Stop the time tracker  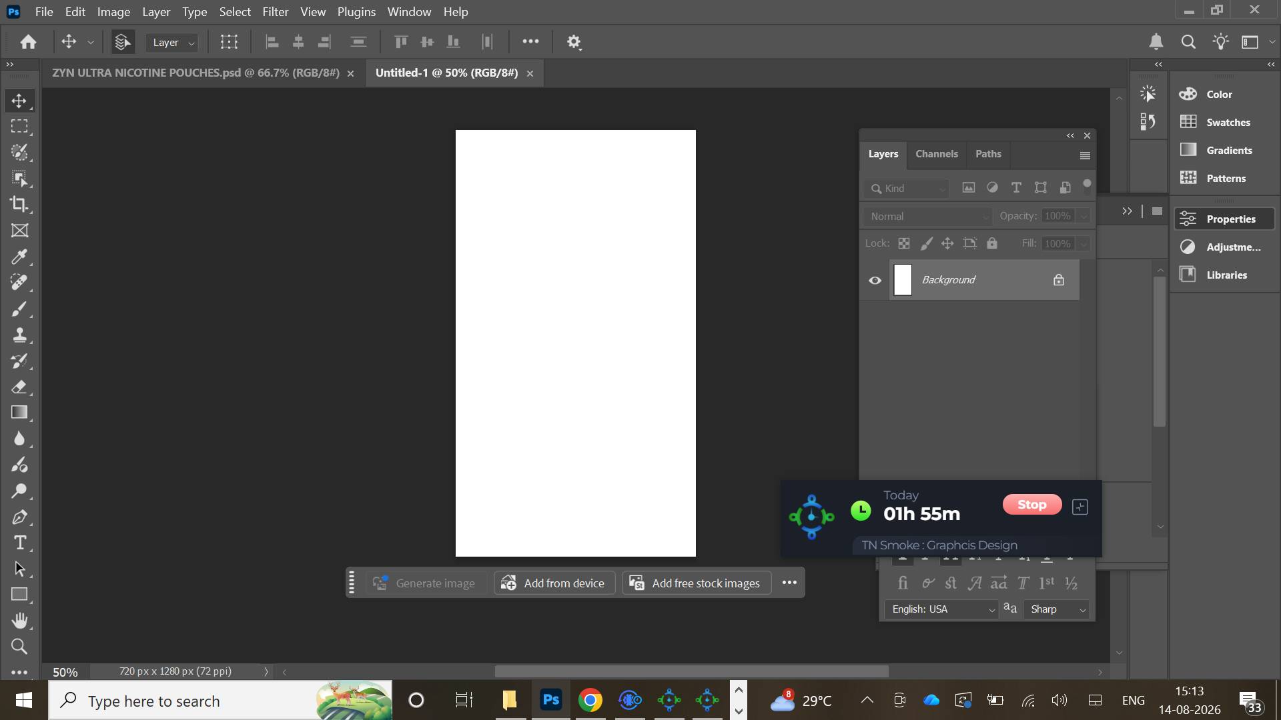[x=1031, y=505]
